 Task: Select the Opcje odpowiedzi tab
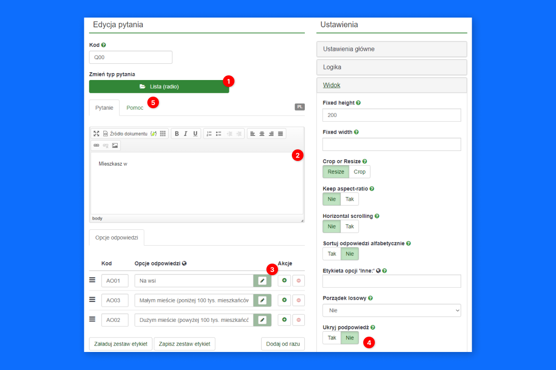coord(117,237)
